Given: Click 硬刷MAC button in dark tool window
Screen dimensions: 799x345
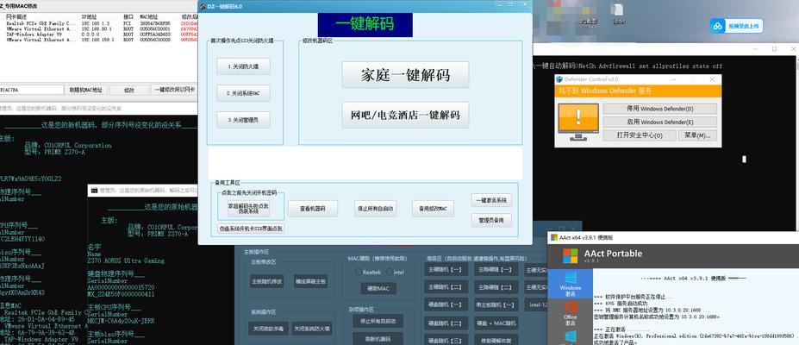Looking at the screenshot, I should (x=378, y=288).
